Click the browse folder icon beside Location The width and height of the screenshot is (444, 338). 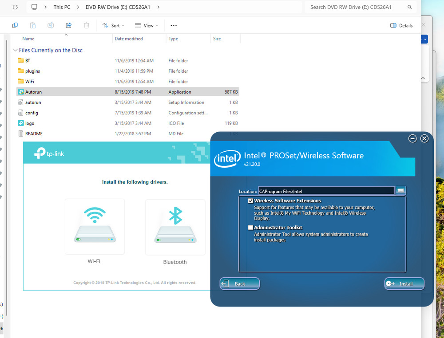[401, 191]
